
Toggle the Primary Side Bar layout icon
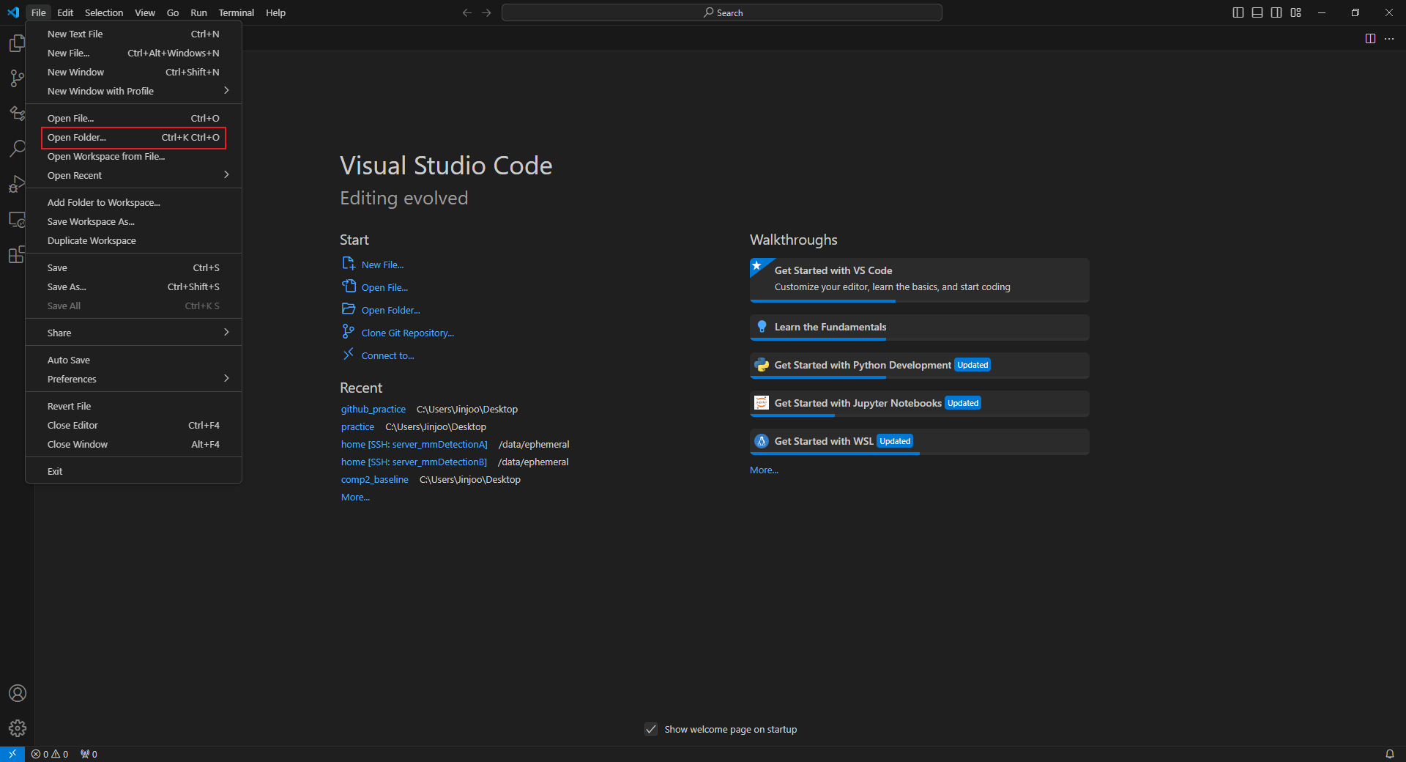click(x=1238, y=12)
